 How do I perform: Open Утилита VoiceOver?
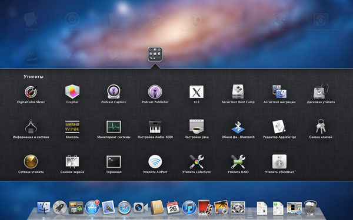pyautogui.click(x=279, y=162)
